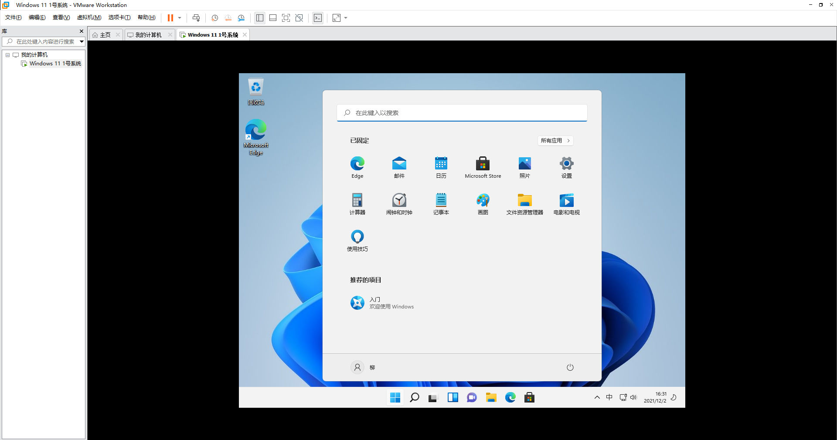Open Microsoft Store from the taskbar

pos(529,397)
